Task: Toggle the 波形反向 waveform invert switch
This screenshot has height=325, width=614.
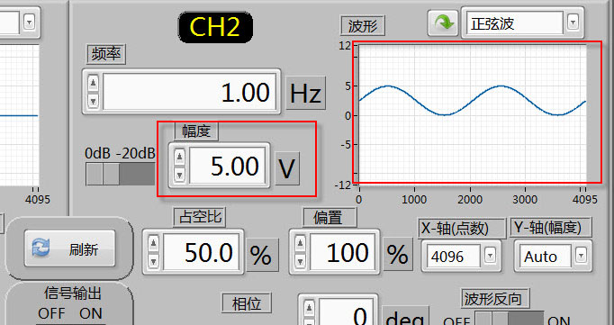Action: [x=510, y=318]
